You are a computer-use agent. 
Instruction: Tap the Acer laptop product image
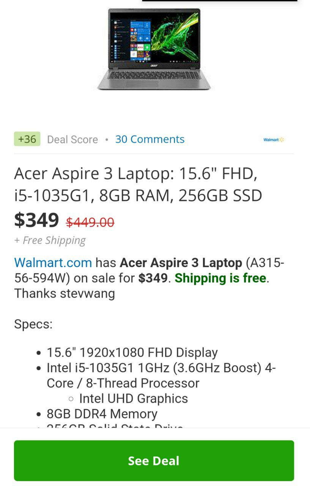(x=154, y=49)
